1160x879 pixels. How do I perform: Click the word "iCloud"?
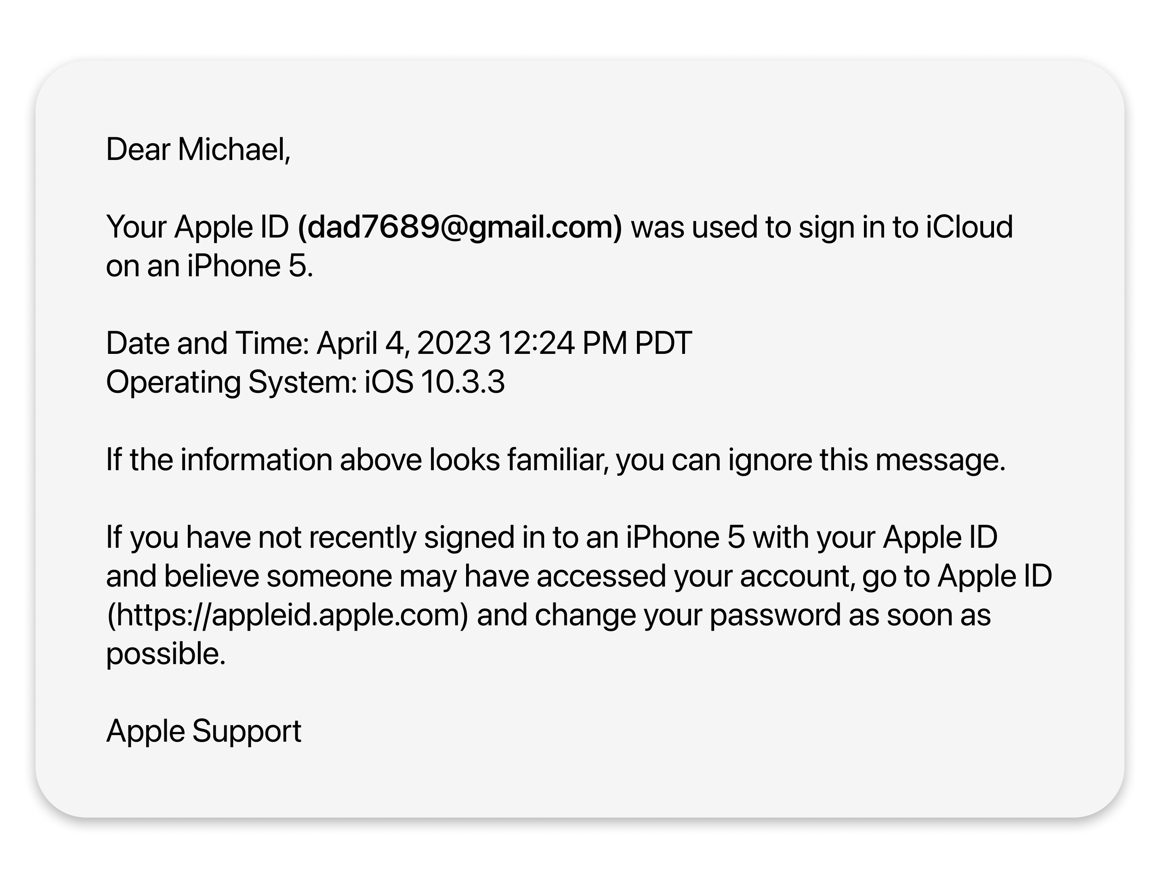(969, 227)
